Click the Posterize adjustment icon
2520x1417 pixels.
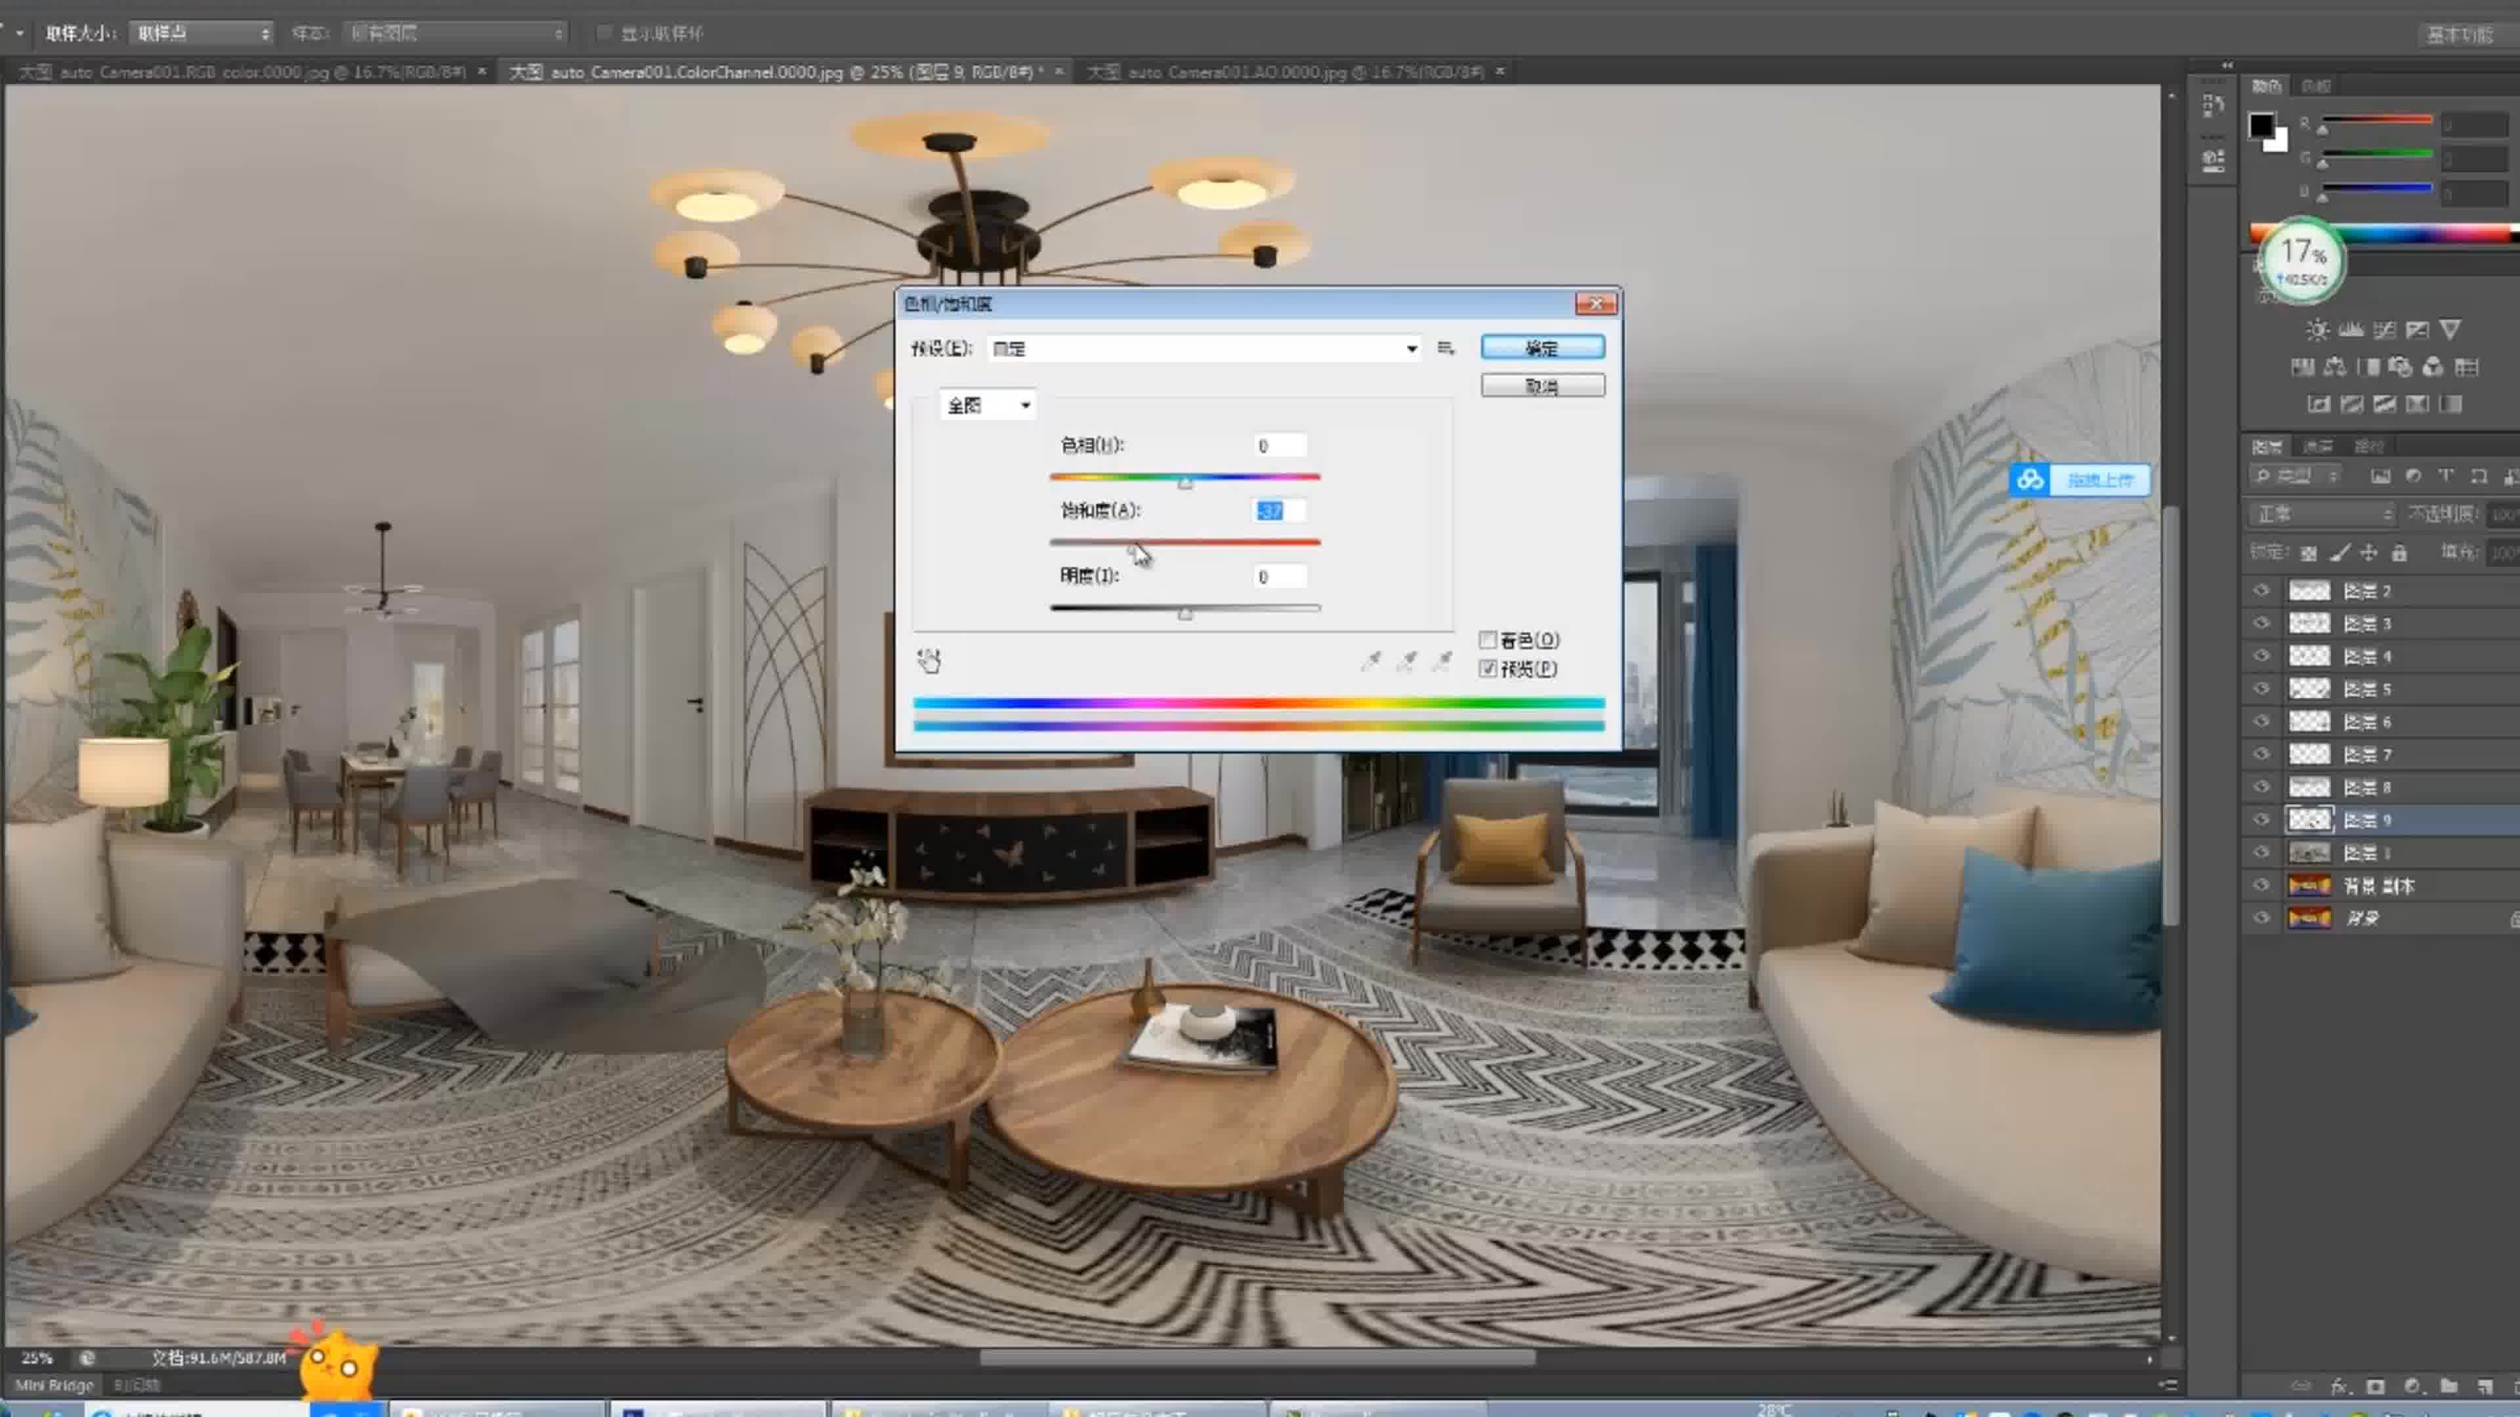click(x=2352, y=404)
